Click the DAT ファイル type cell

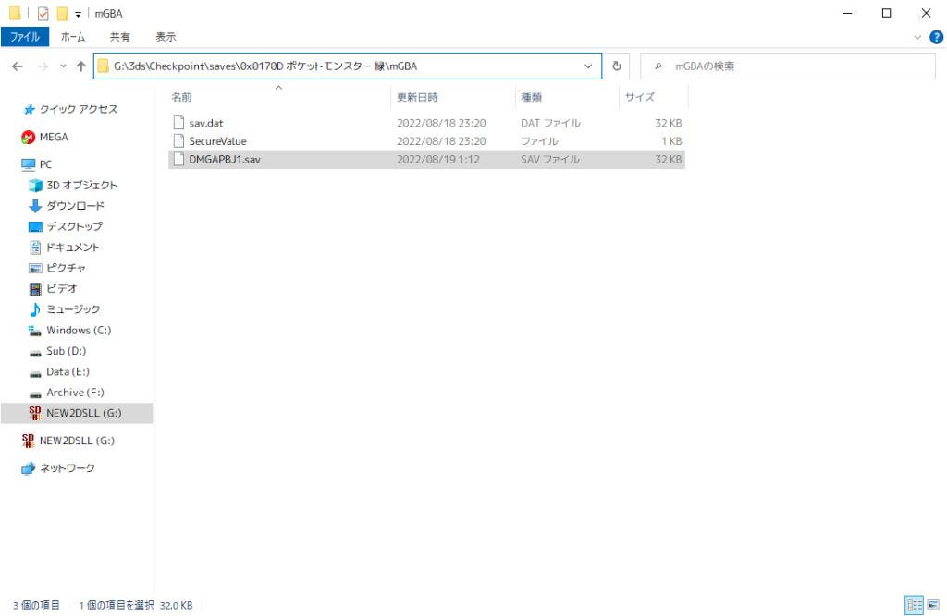(x=550, y=123)
